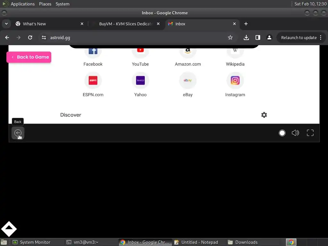
Task: Click Relaunch to update button
Action: (299, 38)
